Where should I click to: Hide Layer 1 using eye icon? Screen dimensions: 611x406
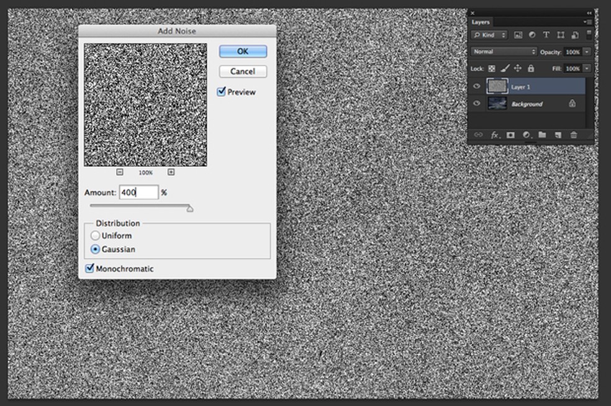(477, 87)
